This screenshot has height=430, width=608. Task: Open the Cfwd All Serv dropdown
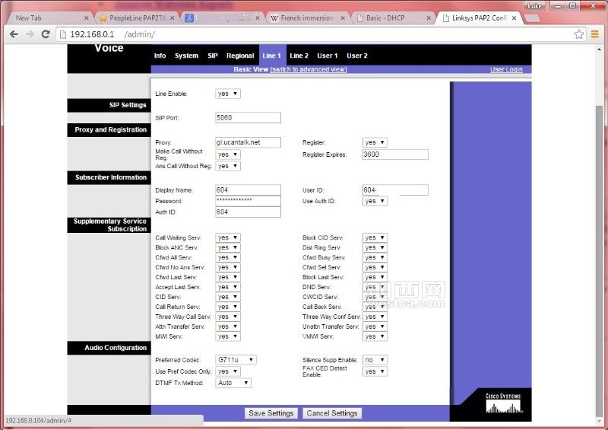point(227,257)
